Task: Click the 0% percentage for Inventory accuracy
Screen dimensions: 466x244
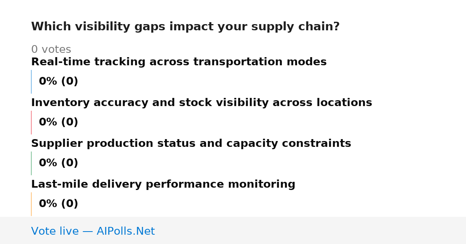Action: pyautogui.click(x=48, y=122)
